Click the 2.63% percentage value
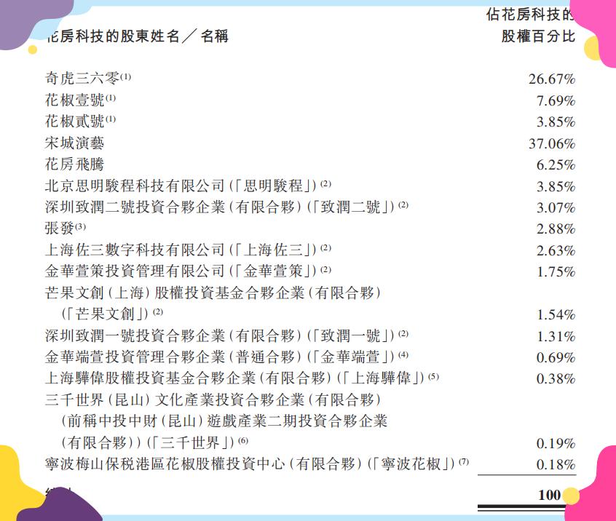616x521 pixels. 556,250
